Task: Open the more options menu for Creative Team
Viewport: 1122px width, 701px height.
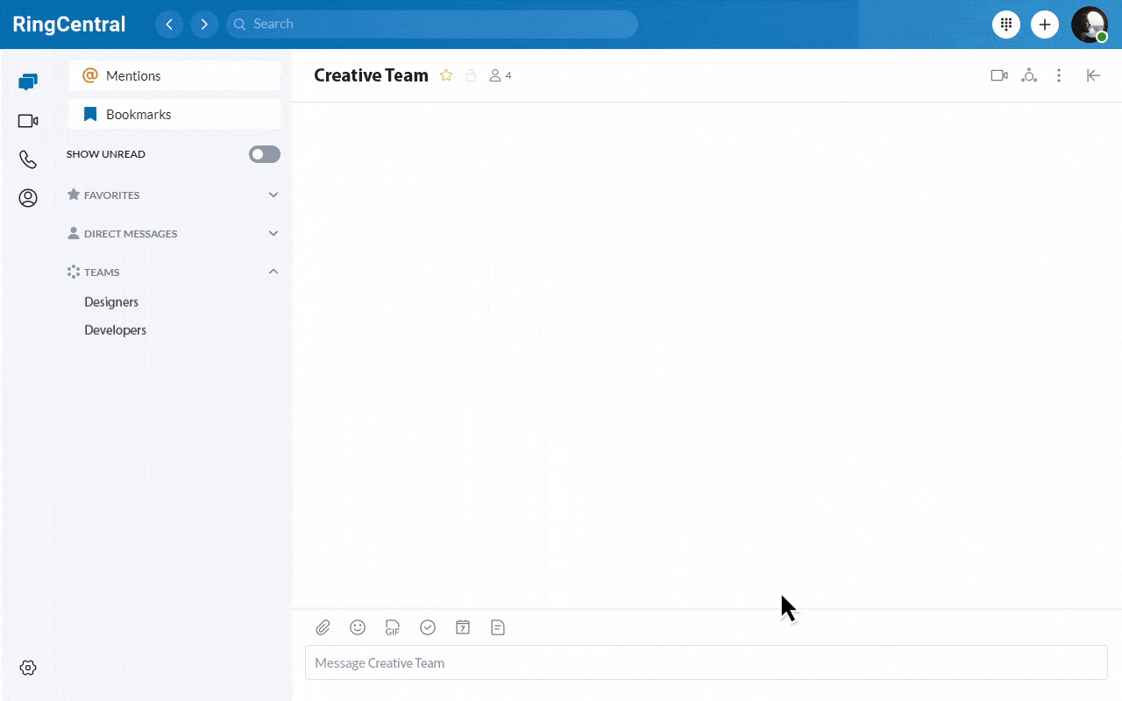Action: [1059, 75]
